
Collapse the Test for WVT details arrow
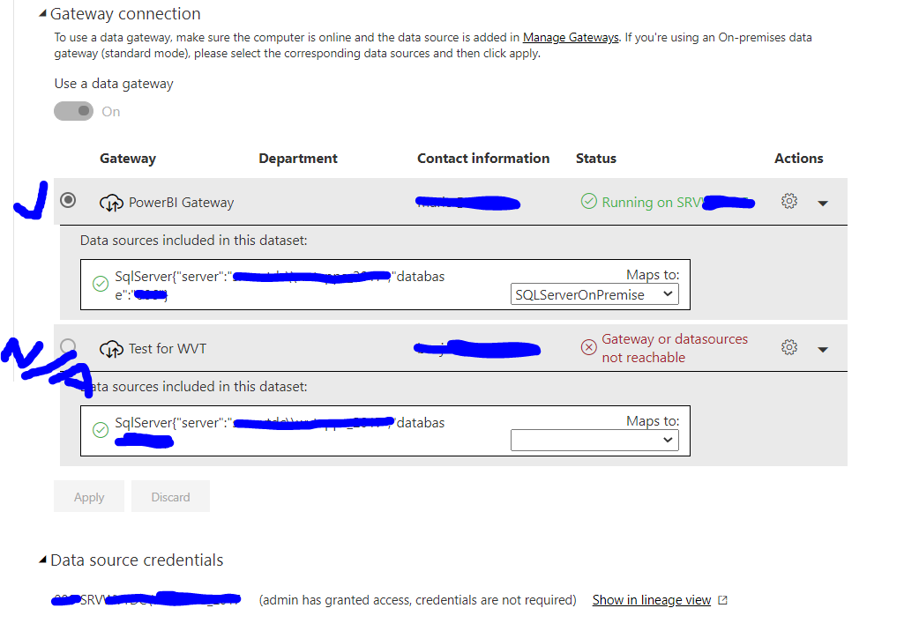tap(823, 350)
